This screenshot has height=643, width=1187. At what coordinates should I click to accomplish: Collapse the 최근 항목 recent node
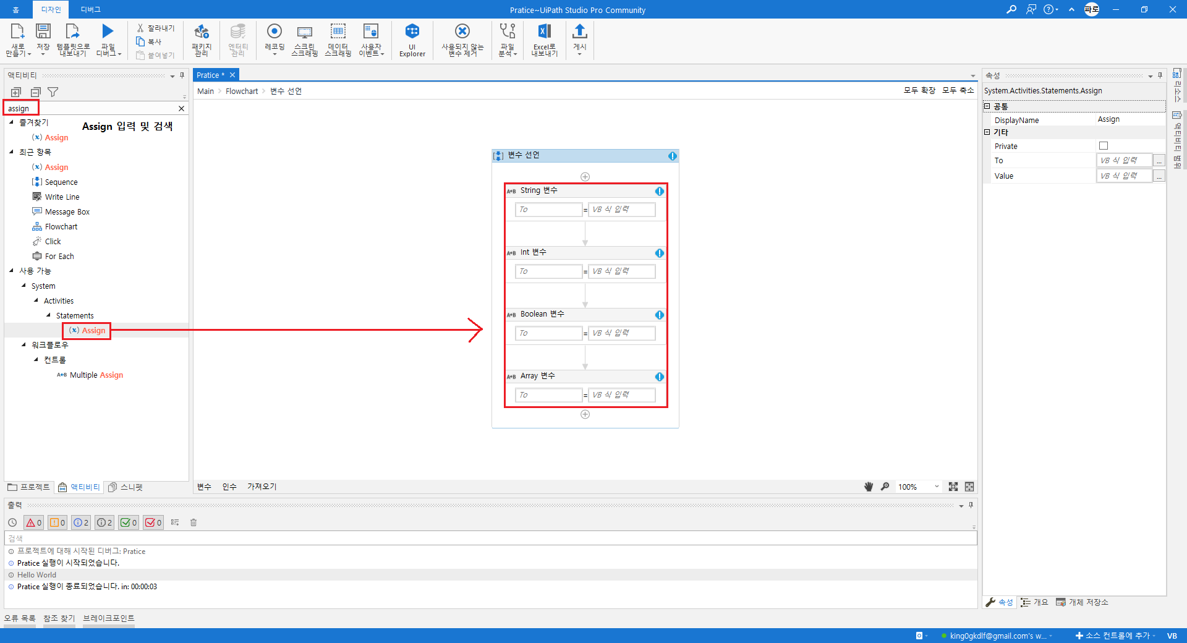pyautogui.click(x=11, y=151)
